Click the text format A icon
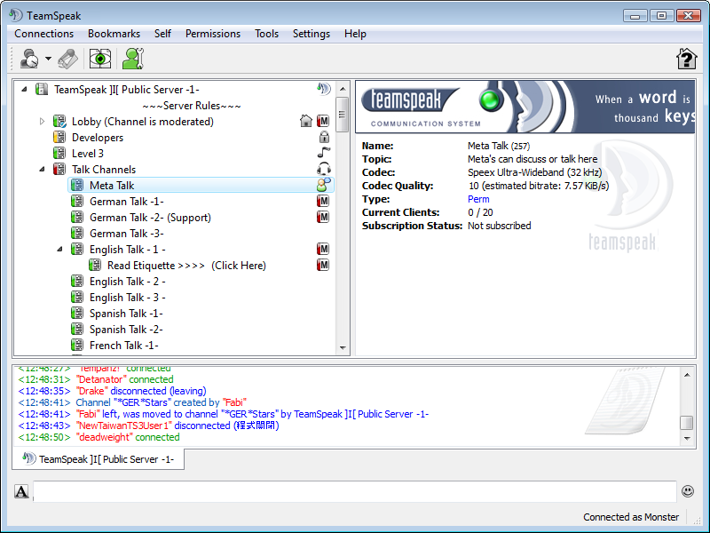The height and width of the screenshot is (533, 710). (21, 491)
